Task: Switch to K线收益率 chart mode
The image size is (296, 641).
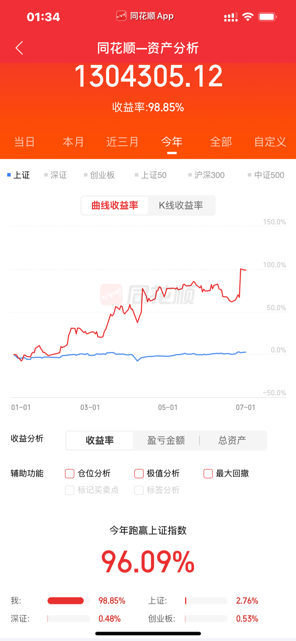Action: tap(181, 205)
